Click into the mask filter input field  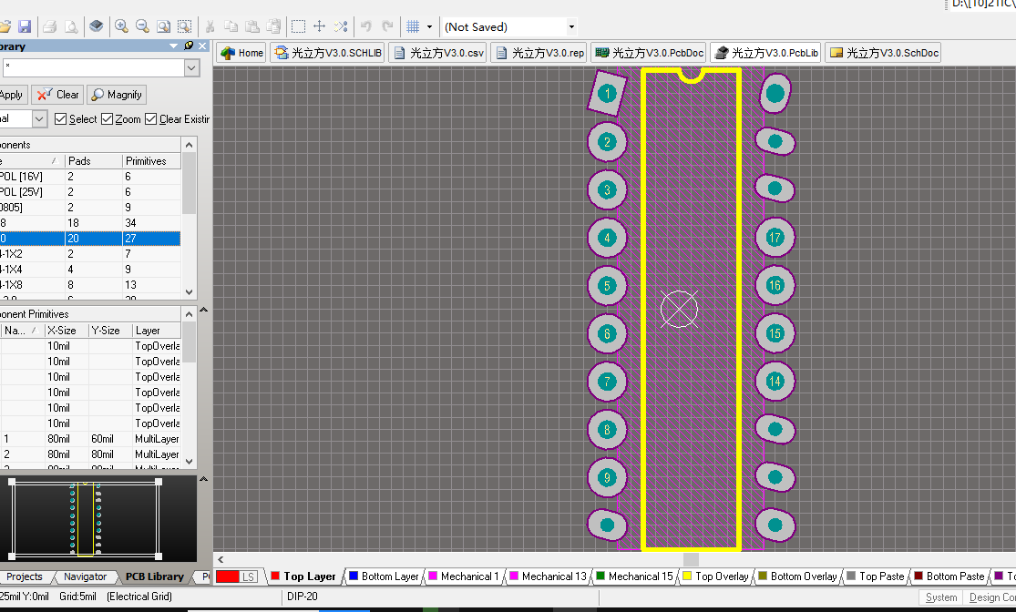click(x=94, y=68)
